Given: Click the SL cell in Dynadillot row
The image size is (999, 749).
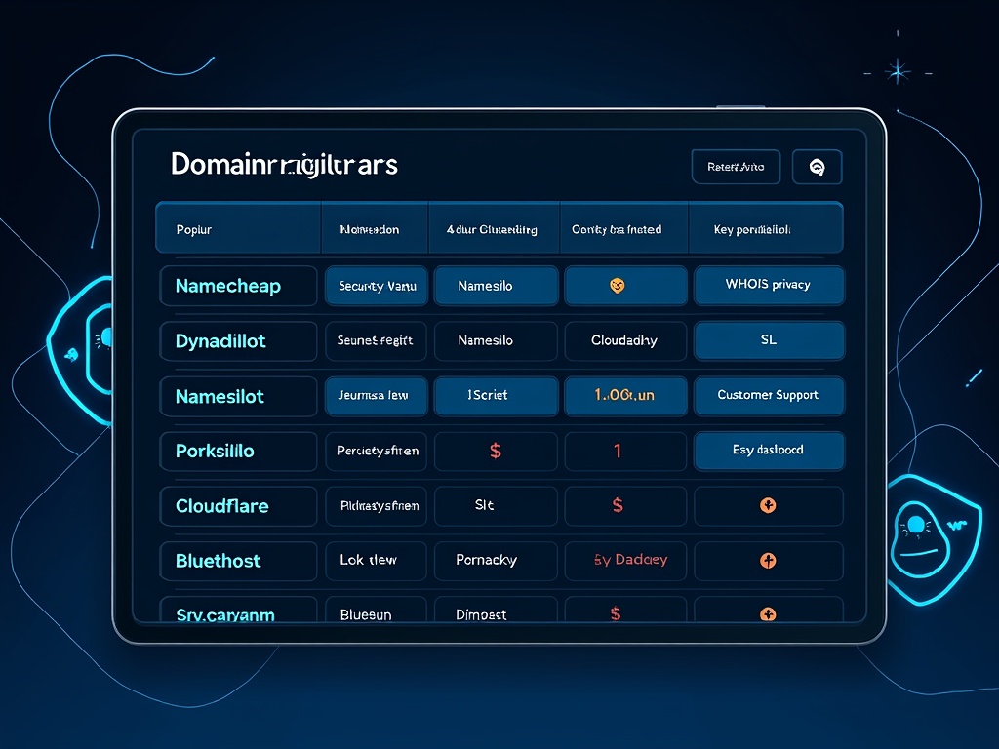Looking at the screenshot, I should click(769, 340).
